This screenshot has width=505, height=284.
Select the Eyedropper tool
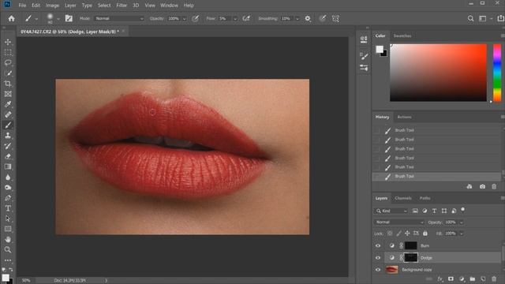8,104
